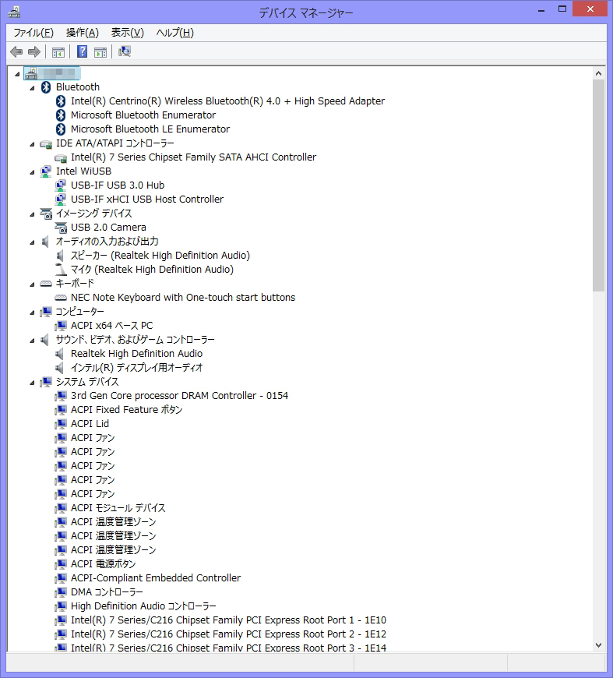Image resolution: width=613 pixels, height=678 pixels.
Task: Click the USB-IF xHCI USB Host Controller icon
Action: [x=61, y=200]
